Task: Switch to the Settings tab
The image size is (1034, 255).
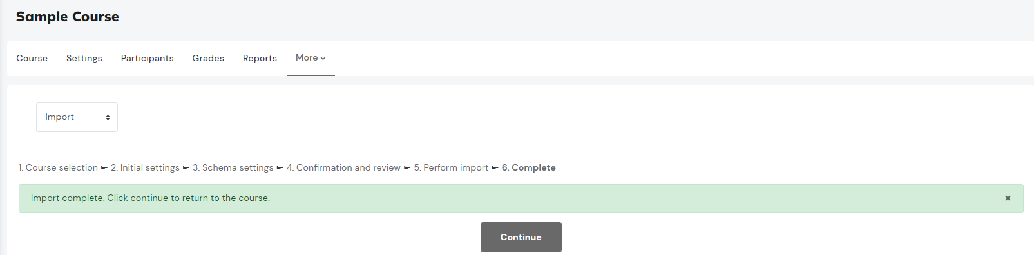Action: tap(84, 58)
